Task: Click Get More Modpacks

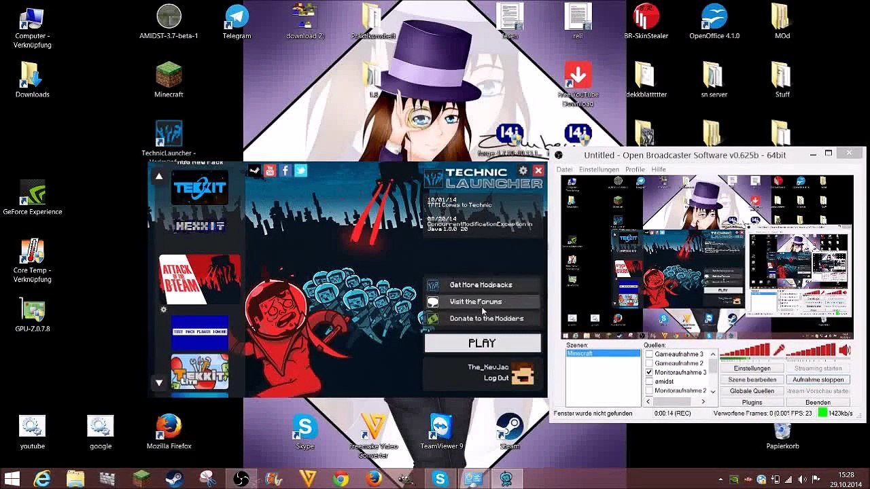Action: coord(483,285)
